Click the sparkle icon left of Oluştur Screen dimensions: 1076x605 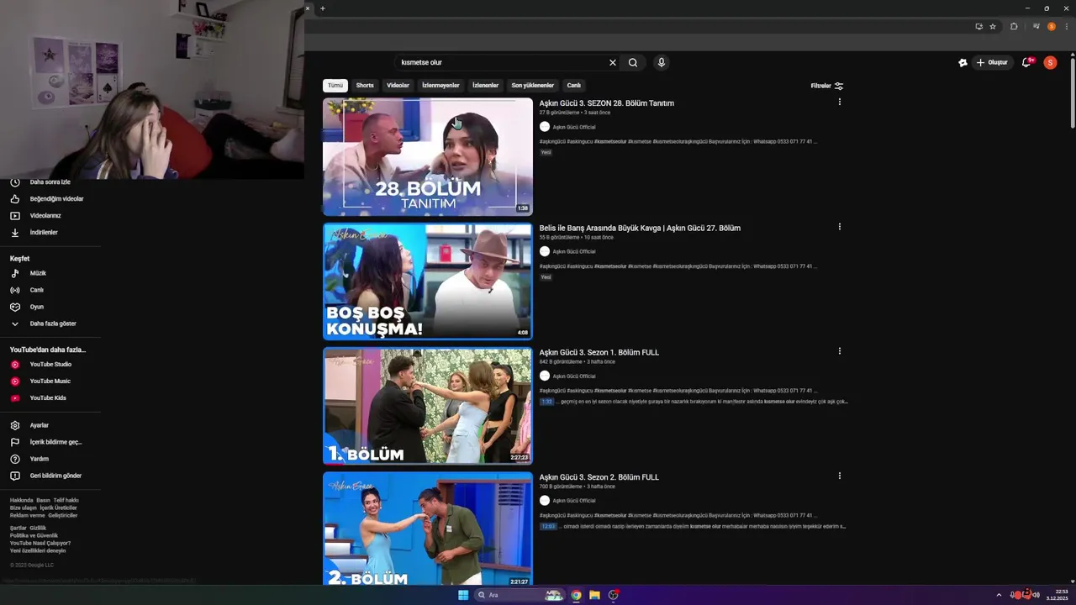pyautogui.click(x=963, y=62)
